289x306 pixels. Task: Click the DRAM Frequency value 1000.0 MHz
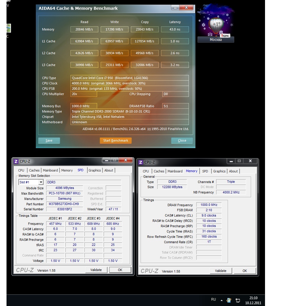209,205
